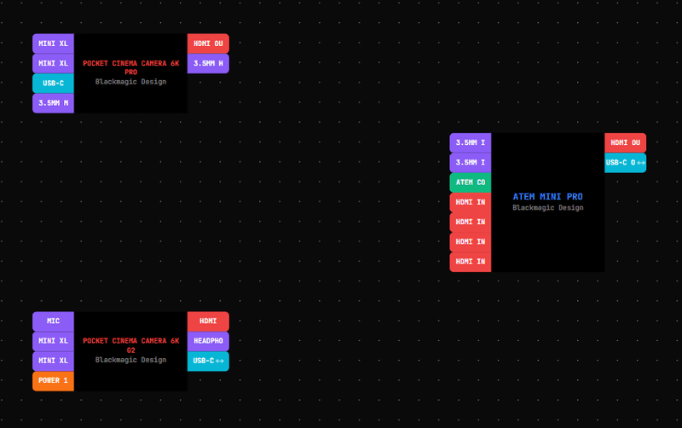Click the topmost 3.5MM I port on ATEM

coord(471,142)
